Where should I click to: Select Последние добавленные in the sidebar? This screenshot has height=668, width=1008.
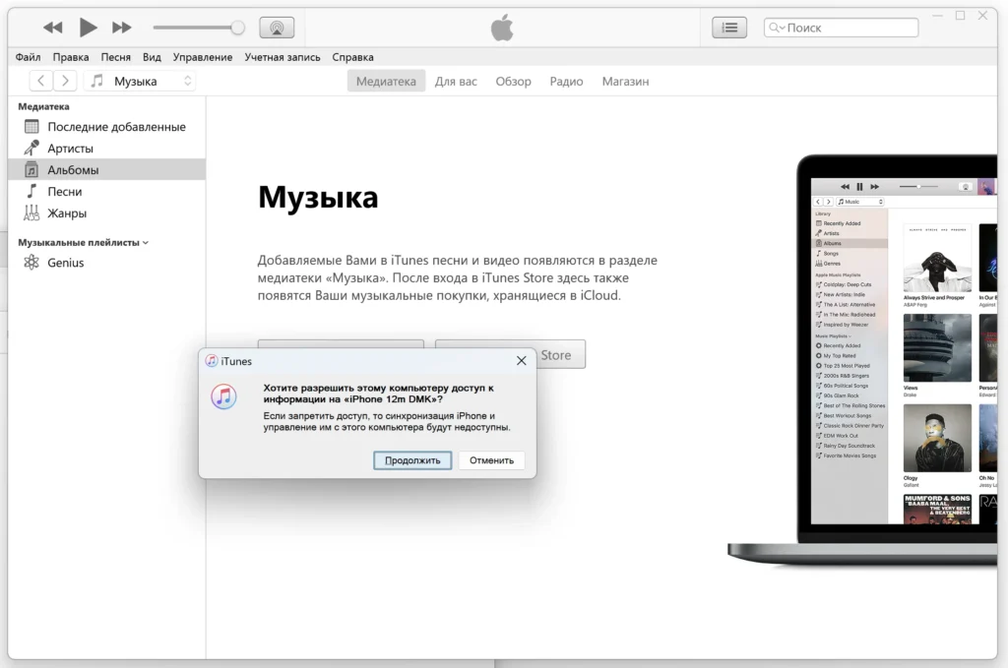pos(106,127)
